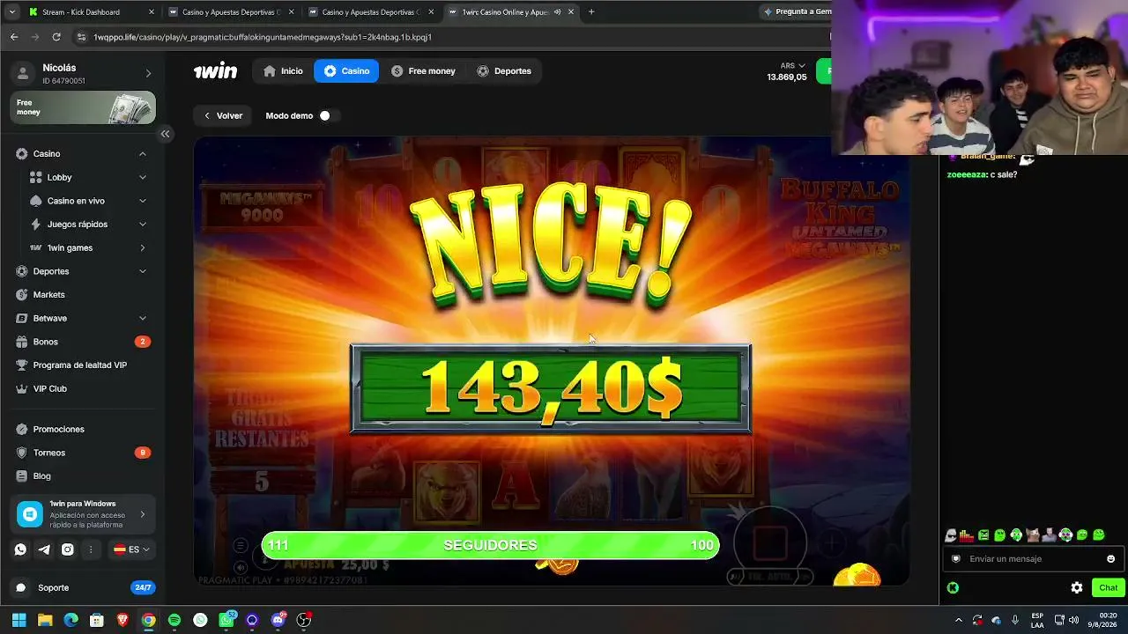The height and width of the screenshot is (634, 1128).
Task: Open the Telegram channel icon in the sidebar
Action: tap(44, 549)
